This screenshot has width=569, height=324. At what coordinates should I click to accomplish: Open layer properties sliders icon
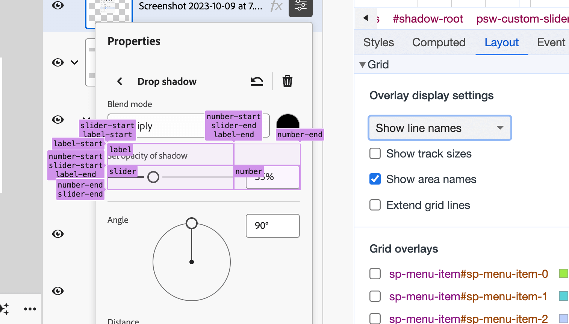(x=300, y=6)
